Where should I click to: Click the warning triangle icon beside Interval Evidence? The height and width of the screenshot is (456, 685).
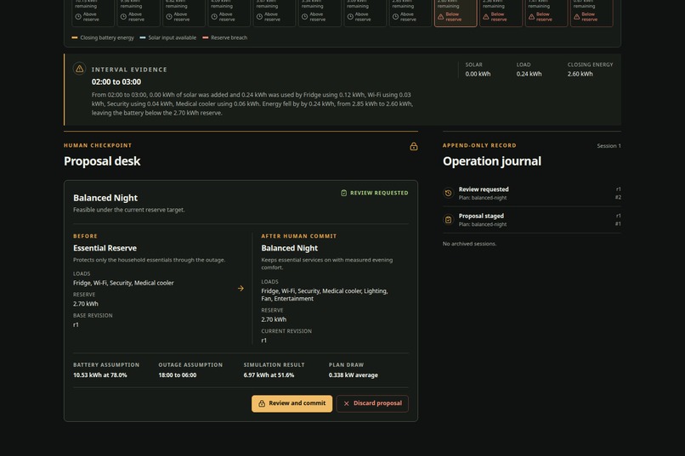[79, 69]
